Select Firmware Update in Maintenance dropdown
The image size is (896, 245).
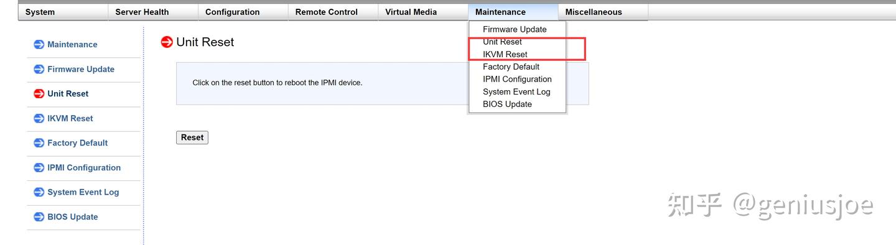point(515,29)
